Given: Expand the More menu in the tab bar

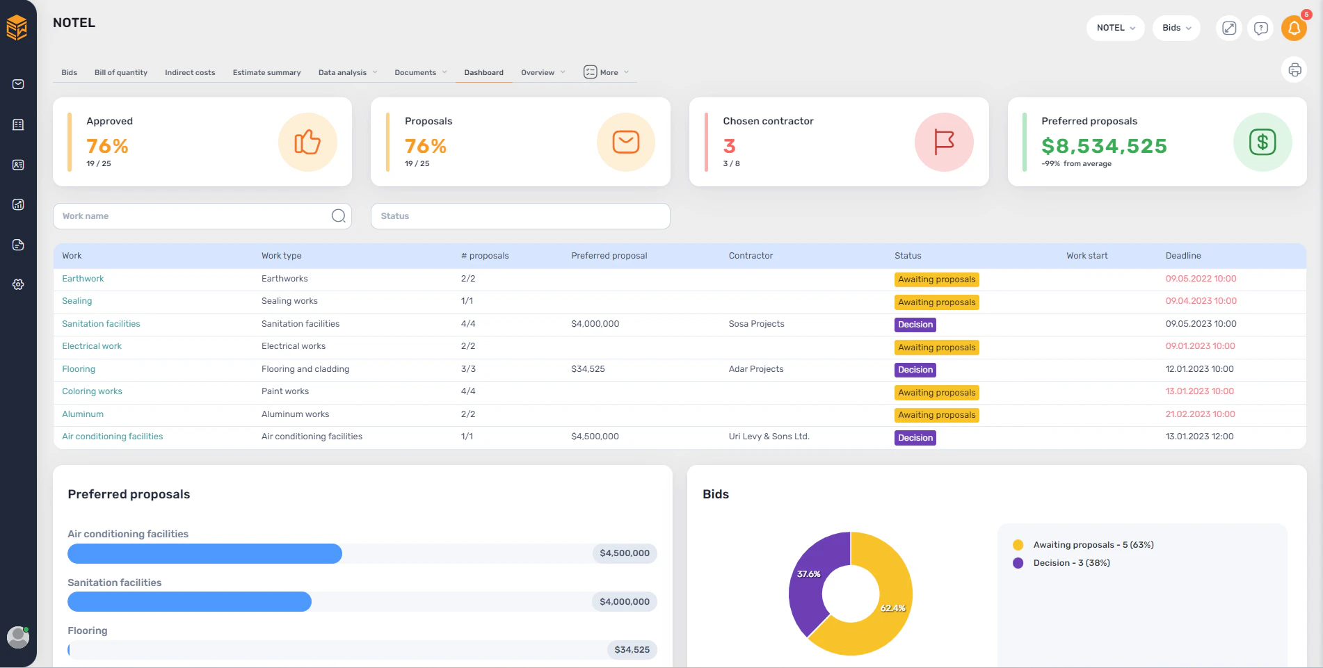Looking at the screenshot, I should 606,72.
